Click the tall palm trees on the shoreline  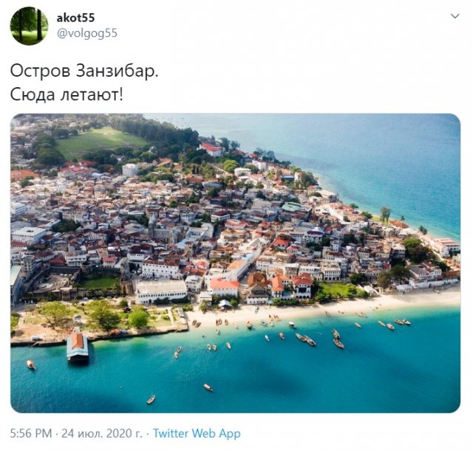point(385,215)
